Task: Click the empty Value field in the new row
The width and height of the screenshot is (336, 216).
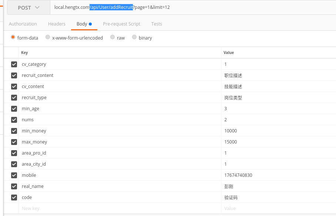Action: coord(279,209)
